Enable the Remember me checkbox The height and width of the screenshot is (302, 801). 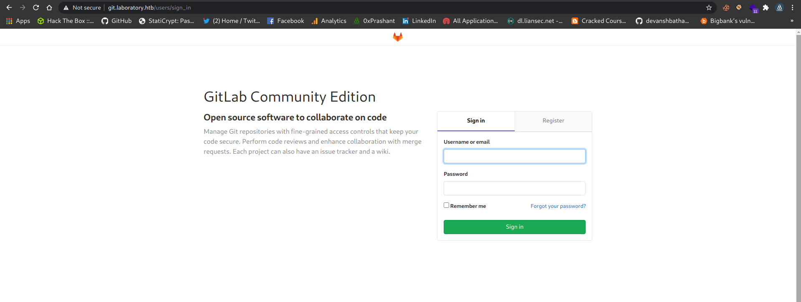(446, 205)
